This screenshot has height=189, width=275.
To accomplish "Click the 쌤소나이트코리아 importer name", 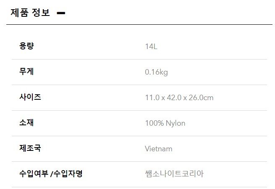I will pos(175,174).
